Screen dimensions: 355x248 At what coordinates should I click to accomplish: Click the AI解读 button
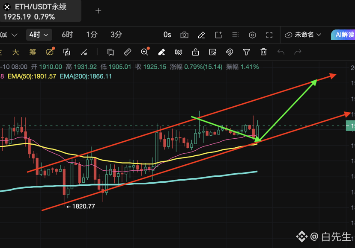(343, 35)
